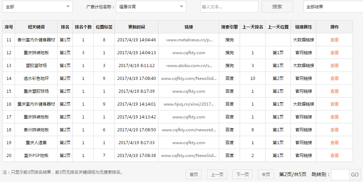Go to the 首页 first page
Viewport: 363px width, 182px height.
(x=194, y=174)
